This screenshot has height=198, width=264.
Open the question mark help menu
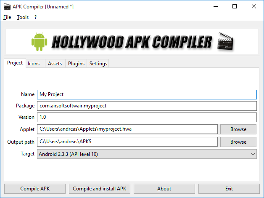pos(36,17)
